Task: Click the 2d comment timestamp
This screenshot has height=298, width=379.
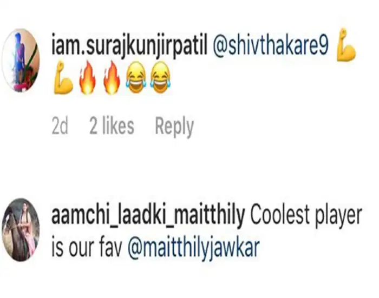Action: point(61,127)
